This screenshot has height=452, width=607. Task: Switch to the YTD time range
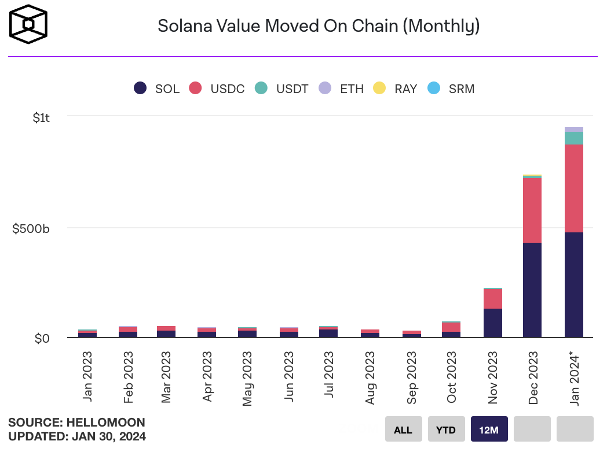(x=447, y=429)
